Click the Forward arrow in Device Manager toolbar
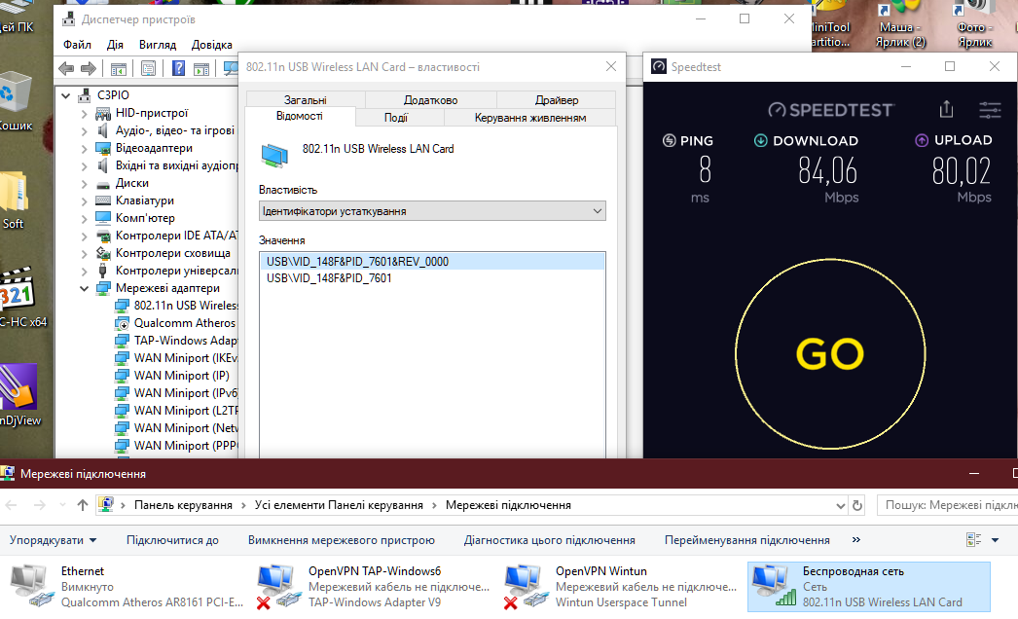The height and width of the screenshot is (619, 1018). coord(89,69)
